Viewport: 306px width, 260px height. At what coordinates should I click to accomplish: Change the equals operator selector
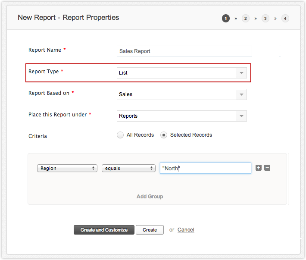128,168
